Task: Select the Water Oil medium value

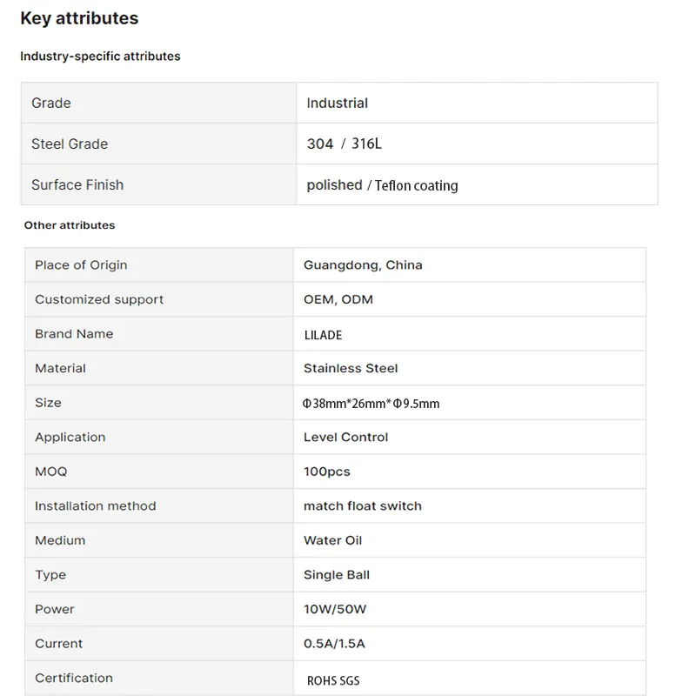Action: tap(332, 540)
